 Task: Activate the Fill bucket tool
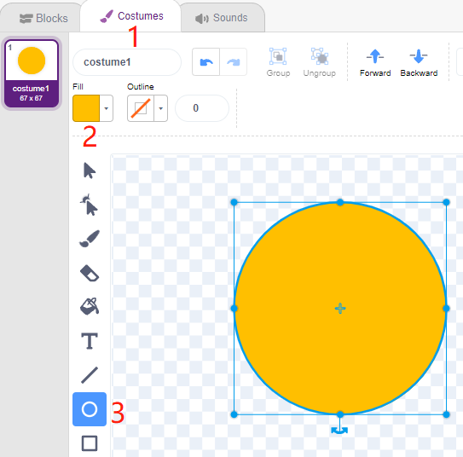point(90,307)
